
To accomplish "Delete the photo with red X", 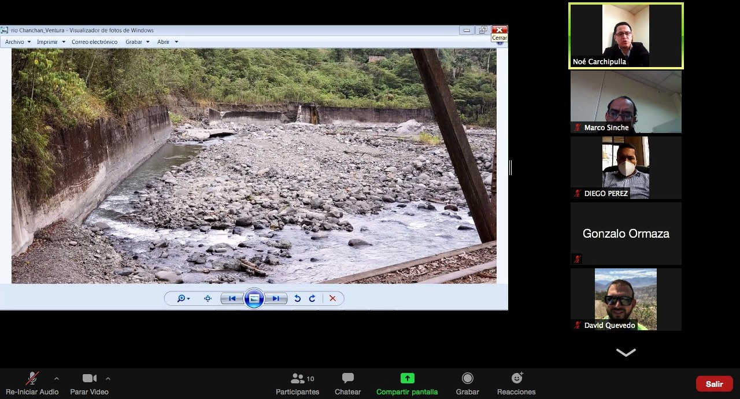I will coord(332,298).
